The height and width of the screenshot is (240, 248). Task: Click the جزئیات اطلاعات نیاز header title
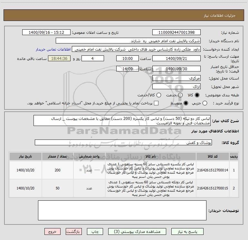[220, 15]
